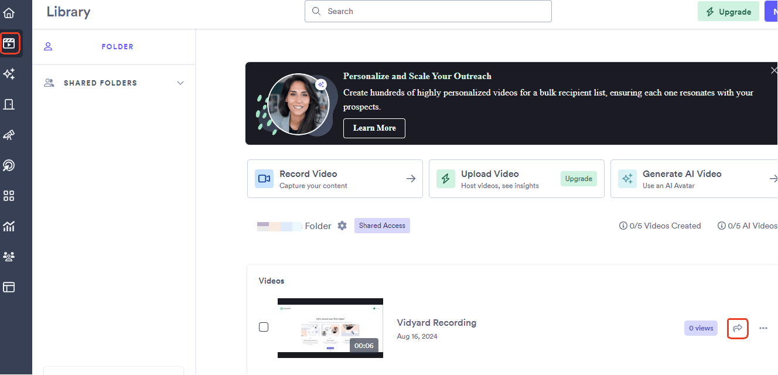The height and width of the screenshot is (375, 778).
Task: Dismiss the Personalize outreach banner
Action: point(773,70)
